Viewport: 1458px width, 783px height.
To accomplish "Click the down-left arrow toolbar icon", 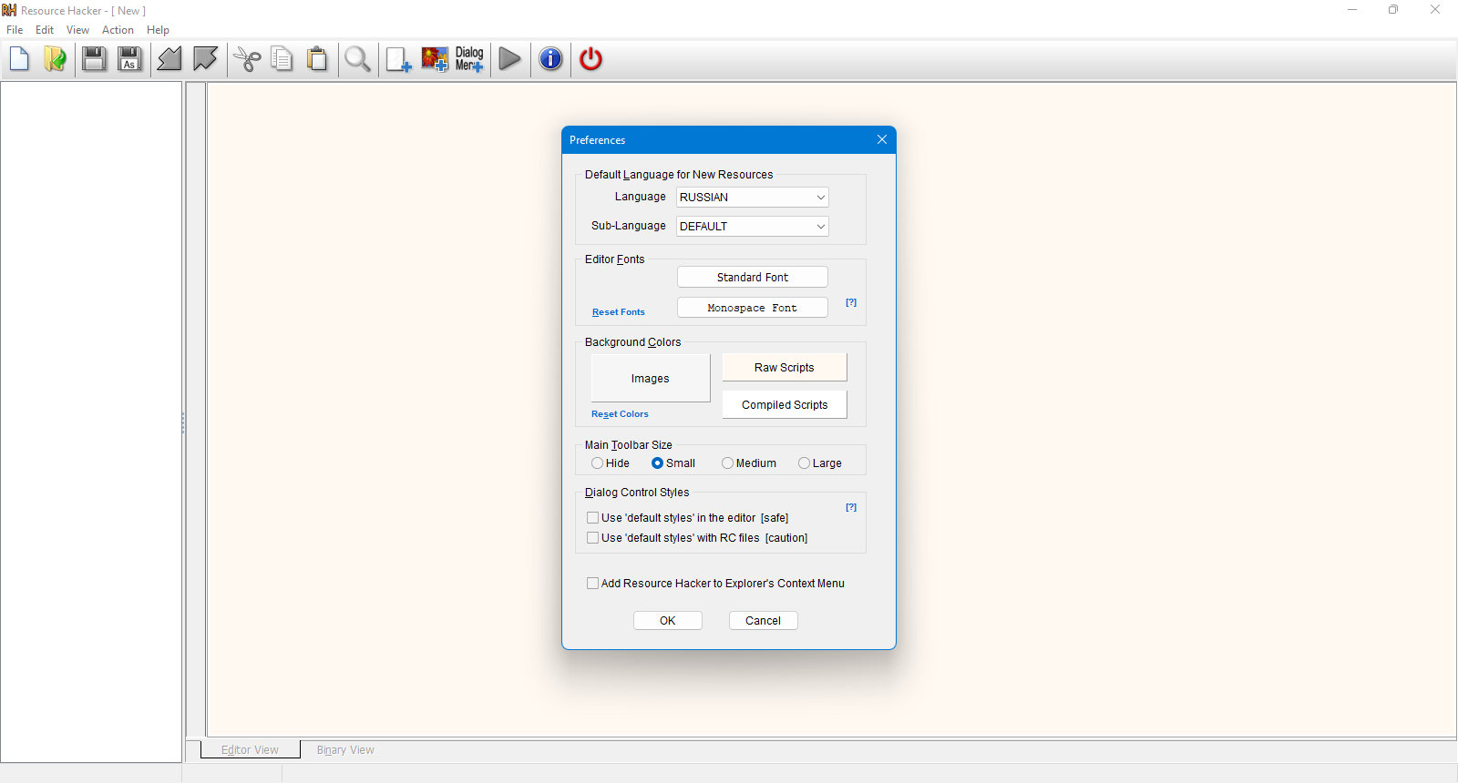I will (169, 59).
